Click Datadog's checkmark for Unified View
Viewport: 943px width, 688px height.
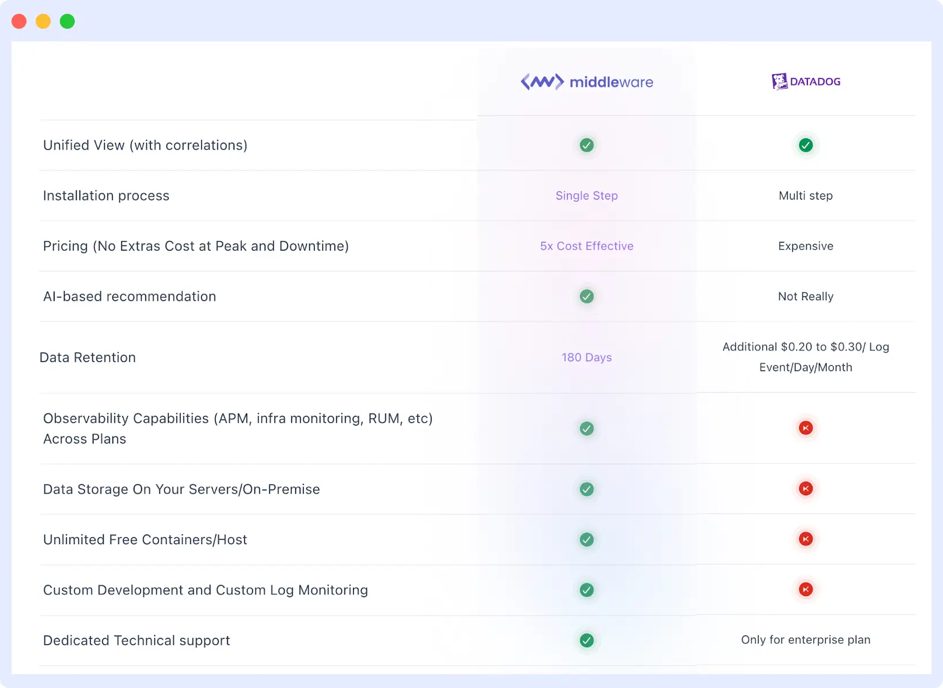[806, 146]
